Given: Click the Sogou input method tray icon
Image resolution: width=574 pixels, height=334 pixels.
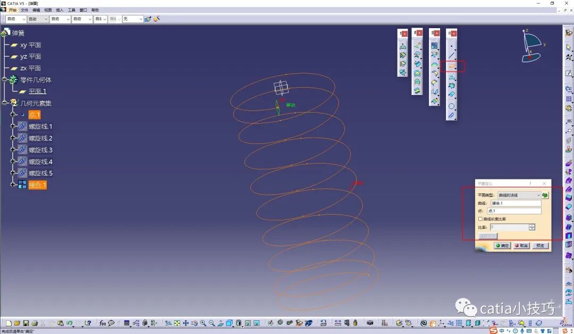Looking at the screenshot, I should [493, 331].
